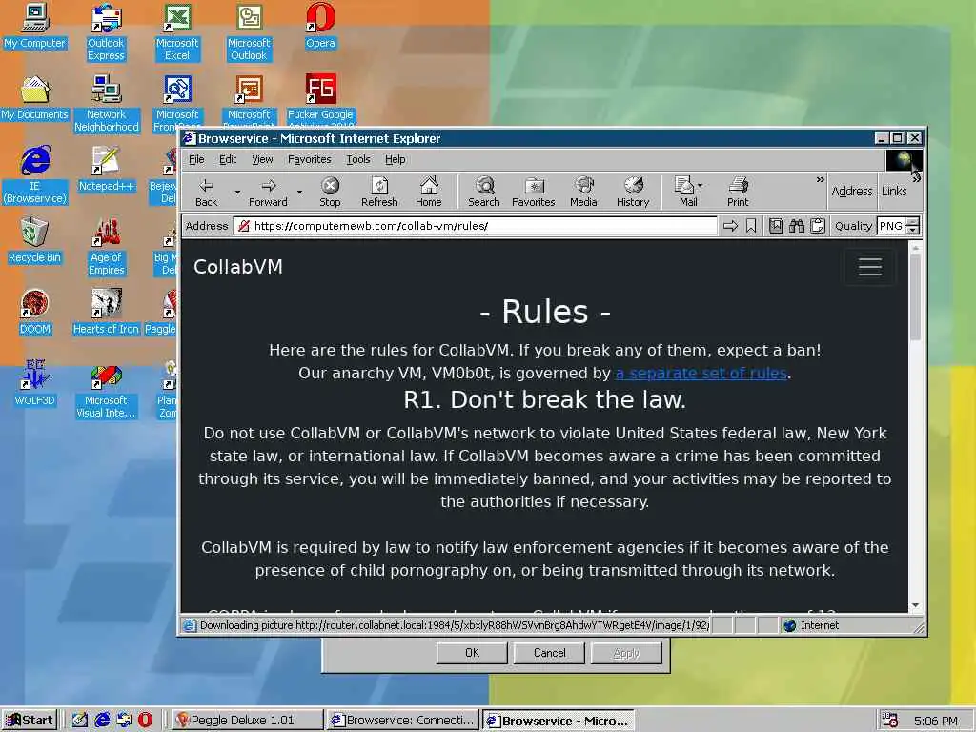Click the Forward navigation button
976x732 pixels.
point(268,192)
